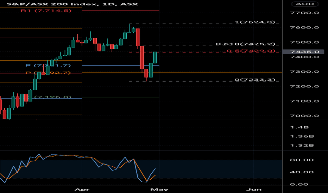
Task: Click the 7100.0 price axis label
Action: coord(304,101)
